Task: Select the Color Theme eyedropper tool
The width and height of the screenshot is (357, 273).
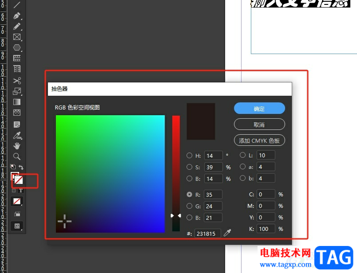Action: pos(17,136)
